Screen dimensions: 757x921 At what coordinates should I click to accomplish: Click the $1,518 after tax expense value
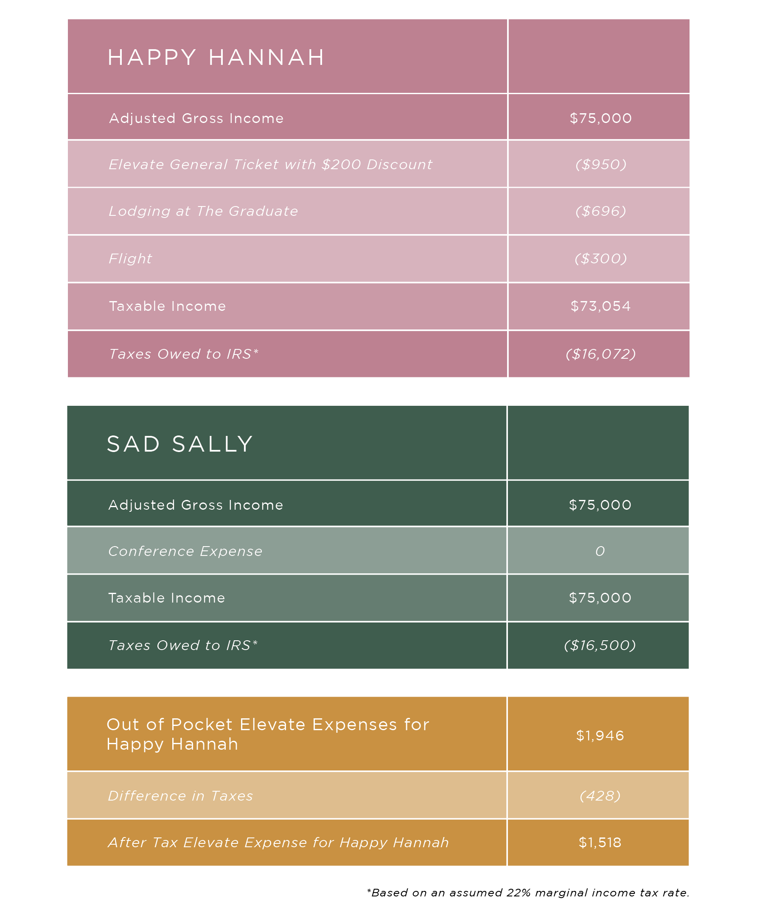(x=600, y=842)
